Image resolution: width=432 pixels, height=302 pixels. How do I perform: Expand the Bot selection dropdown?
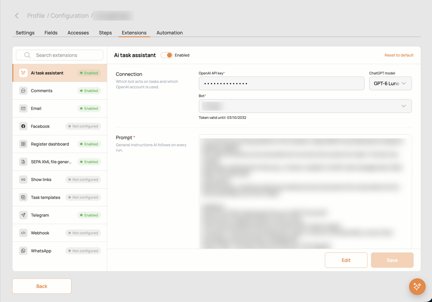click(x=305, y=106)
